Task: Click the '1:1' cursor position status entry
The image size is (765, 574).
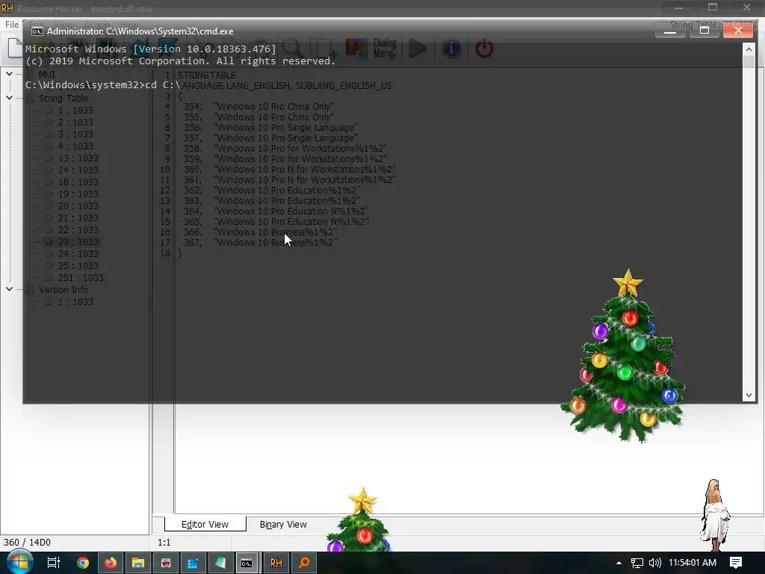Action: [x=164, y=543]
